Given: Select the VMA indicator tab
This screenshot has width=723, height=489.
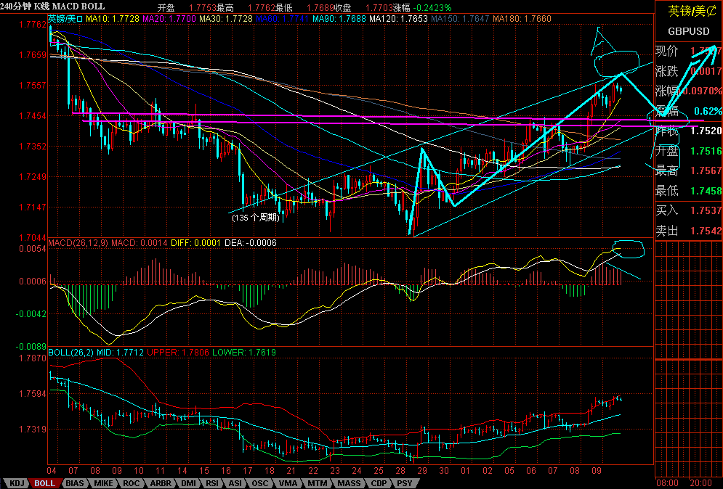Looking at the screenshot, I should point(288,483).
